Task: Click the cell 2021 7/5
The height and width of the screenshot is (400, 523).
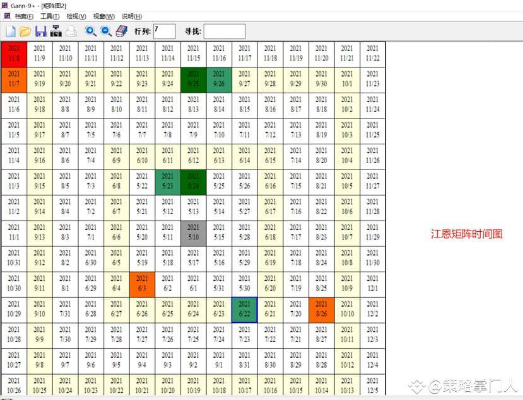Action: click(91, 132)
